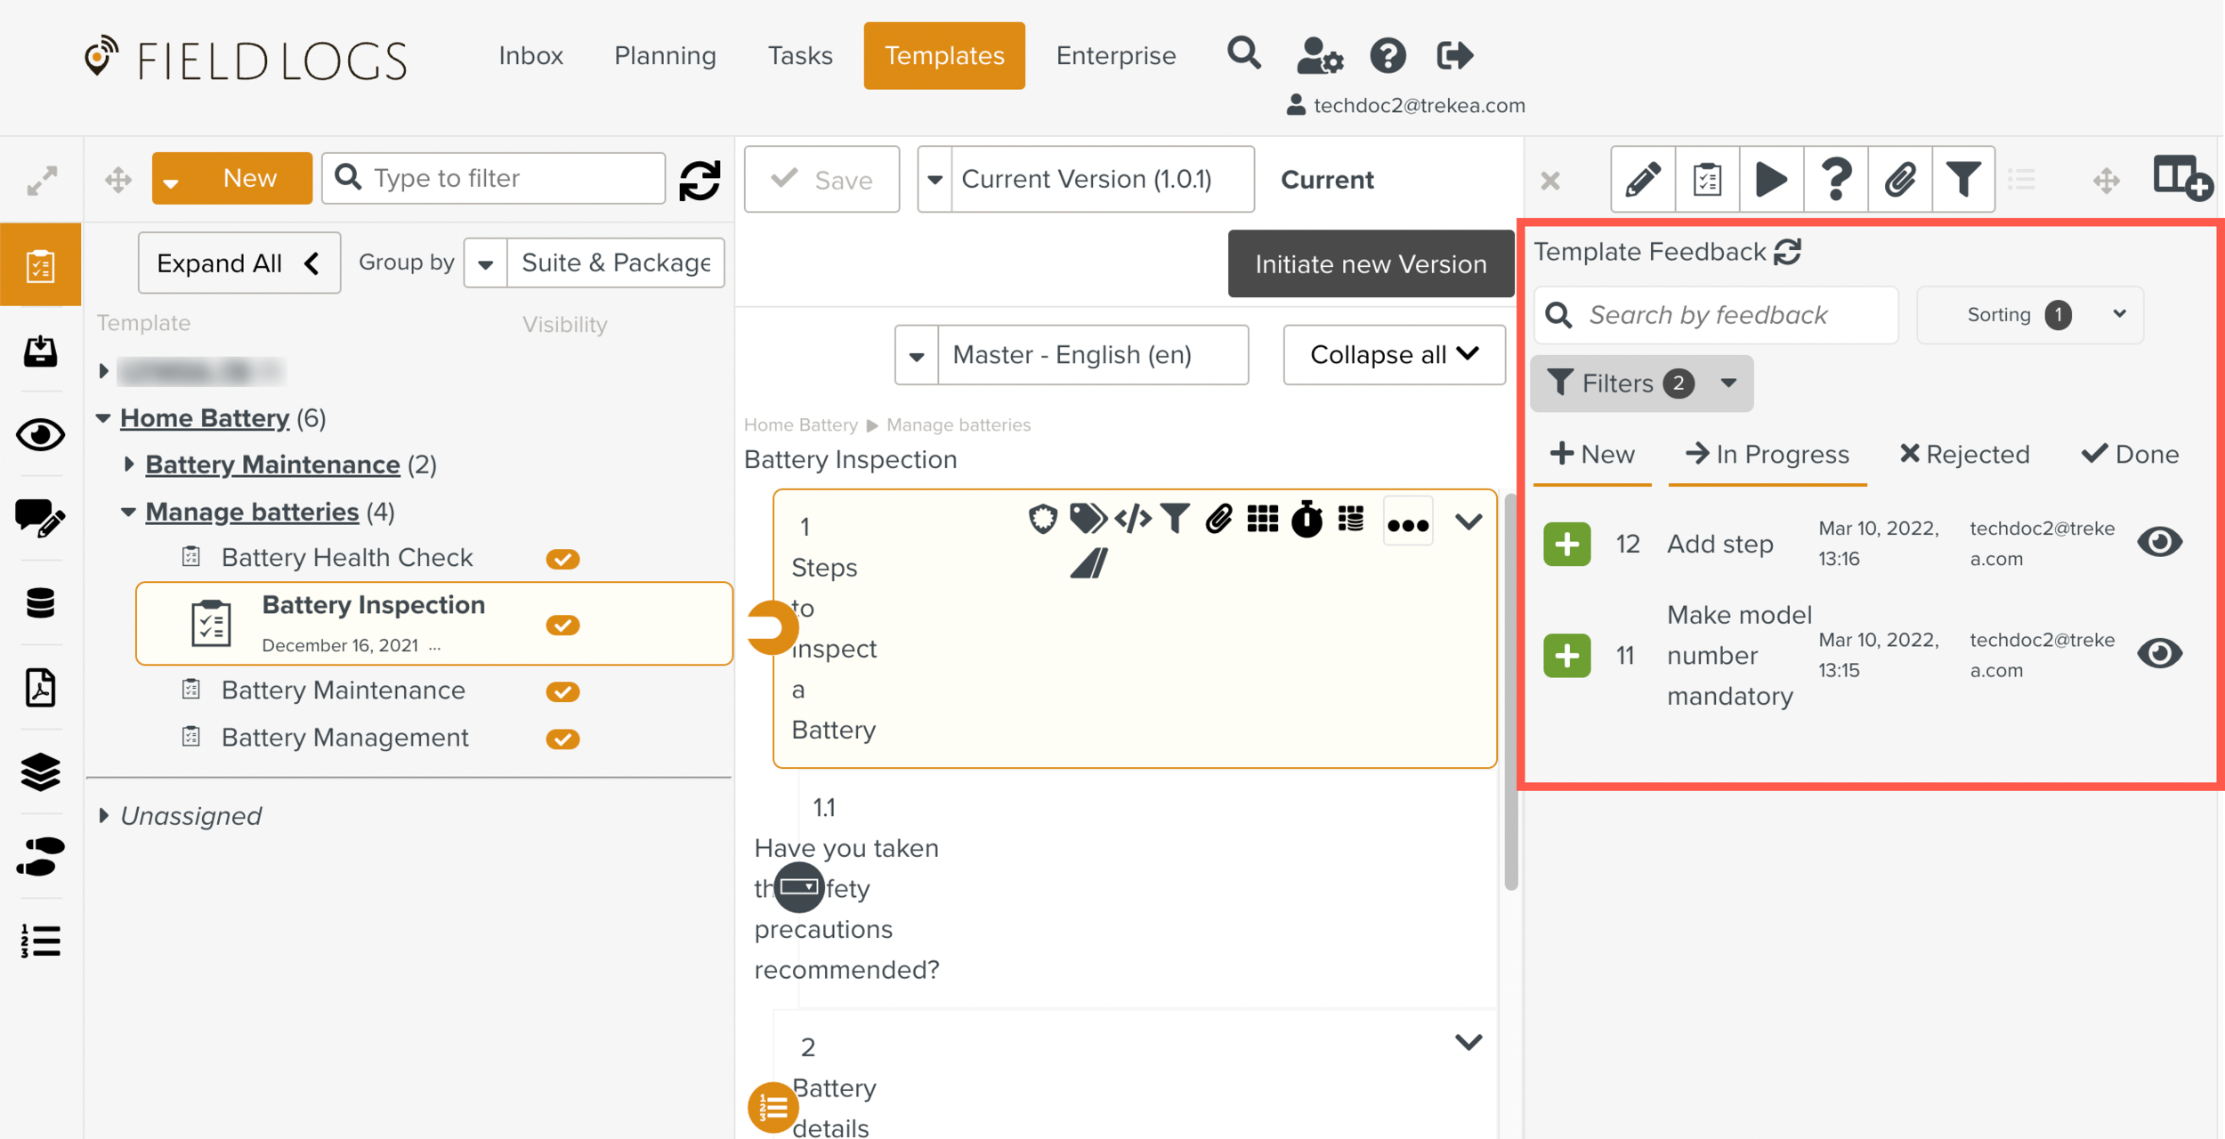Refresh the template list
This screenshot has width=2225, height=1139.
tap(700, 180)
